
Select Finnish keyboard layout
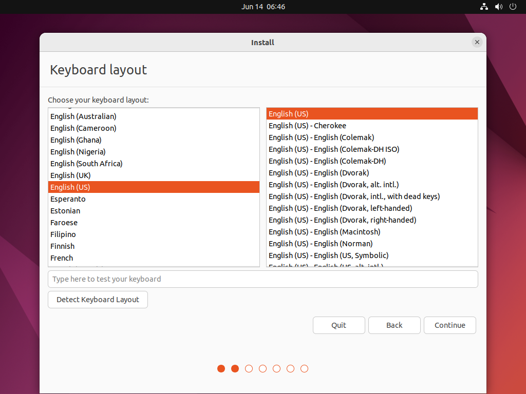click(x=62, y=246)
